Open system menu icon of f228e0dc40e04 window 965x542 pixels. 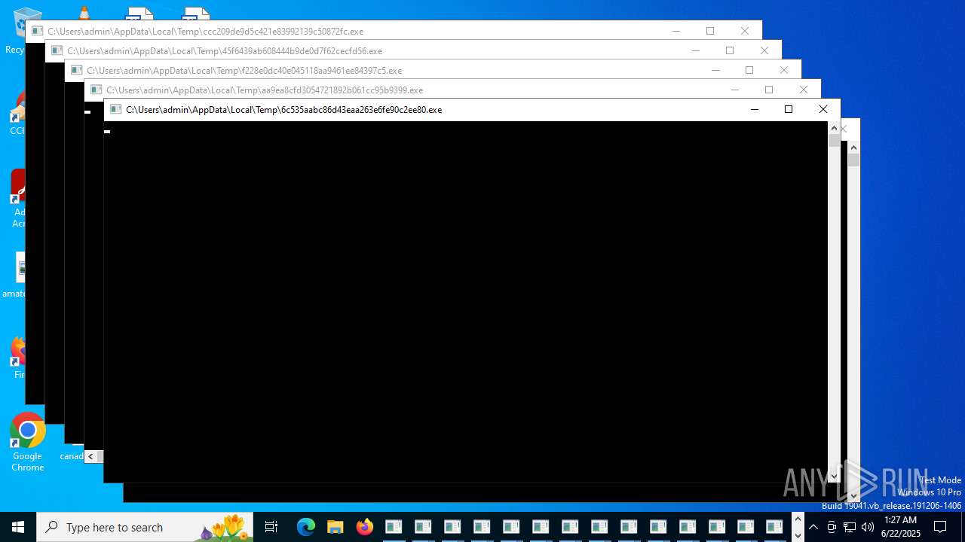click(76, 70)
